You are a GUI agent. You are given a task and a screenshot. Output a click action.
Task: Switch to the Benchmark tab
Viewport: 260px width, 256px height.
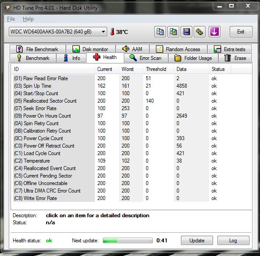pyautogui.click(x=33, y=58)
